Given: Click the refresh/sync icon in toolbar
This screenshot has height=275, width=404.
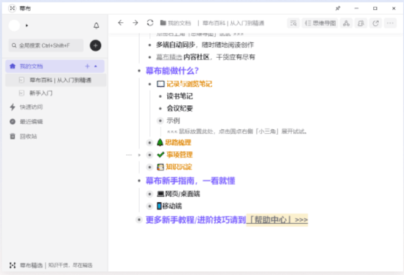Looking at the screenshot, I should (150, 23).
